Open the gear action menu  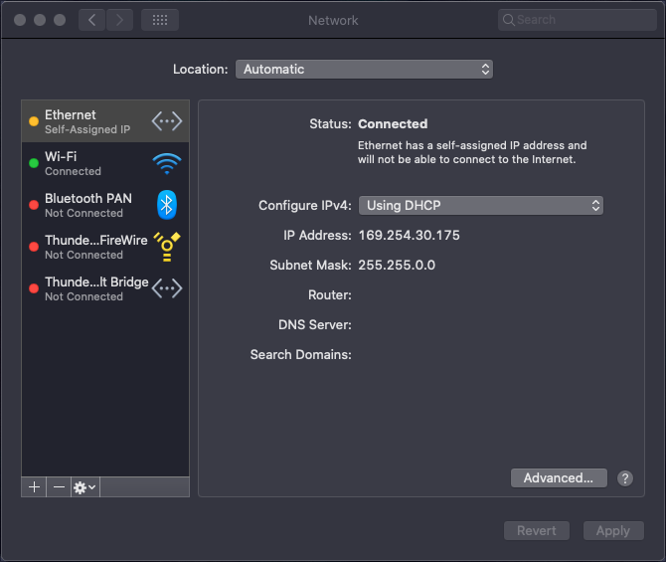[x=84, y=486]
